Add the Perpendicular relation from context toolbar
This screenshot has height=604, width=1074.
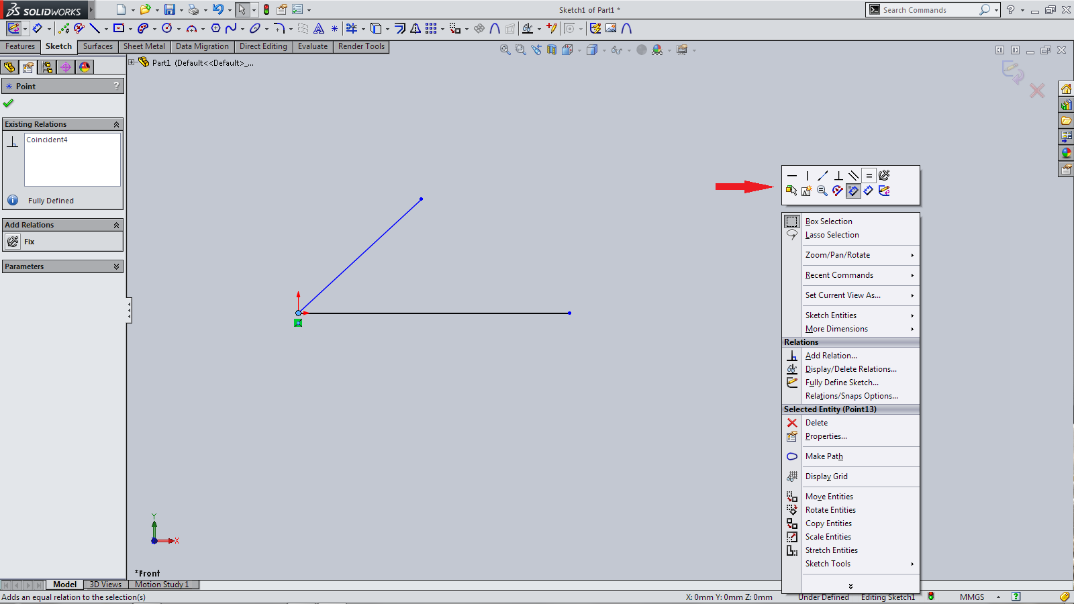click(838, 176)
